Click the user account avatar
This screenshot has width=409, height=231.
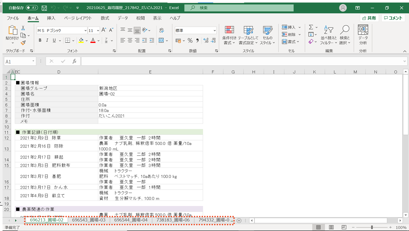pyautogui.click(x=343, y=8)
